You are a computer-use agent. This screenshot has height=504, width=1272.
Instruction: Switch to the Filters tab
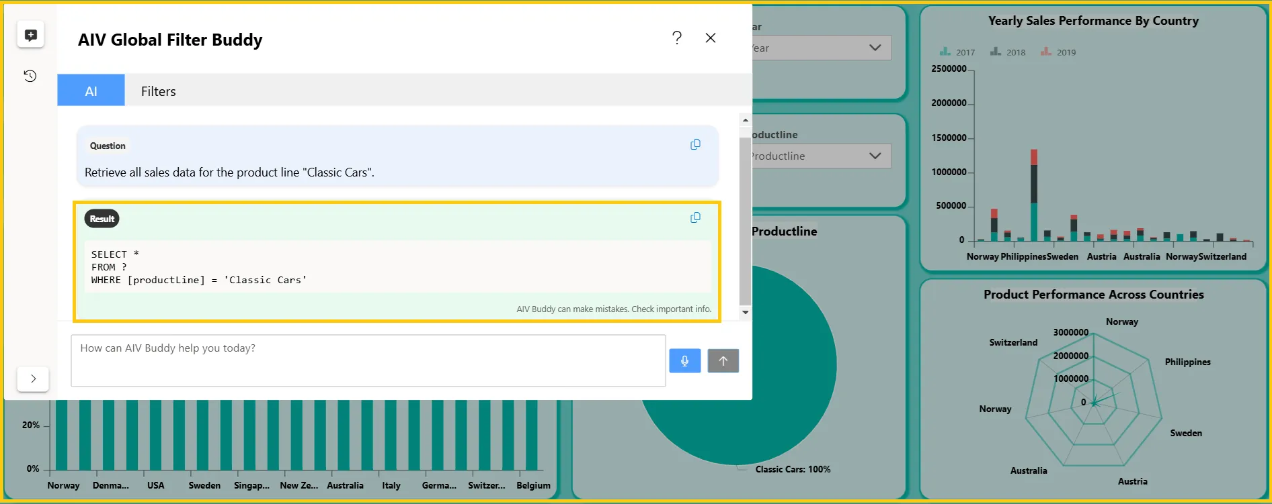coord(158,91)
